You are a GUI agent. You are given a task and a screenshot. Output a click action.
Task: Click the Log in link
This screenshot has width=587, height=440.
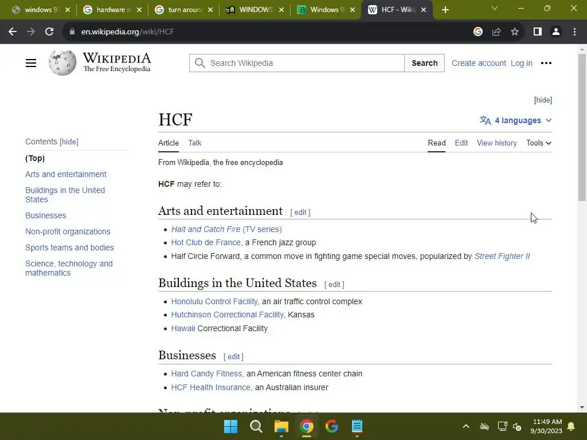522,63
